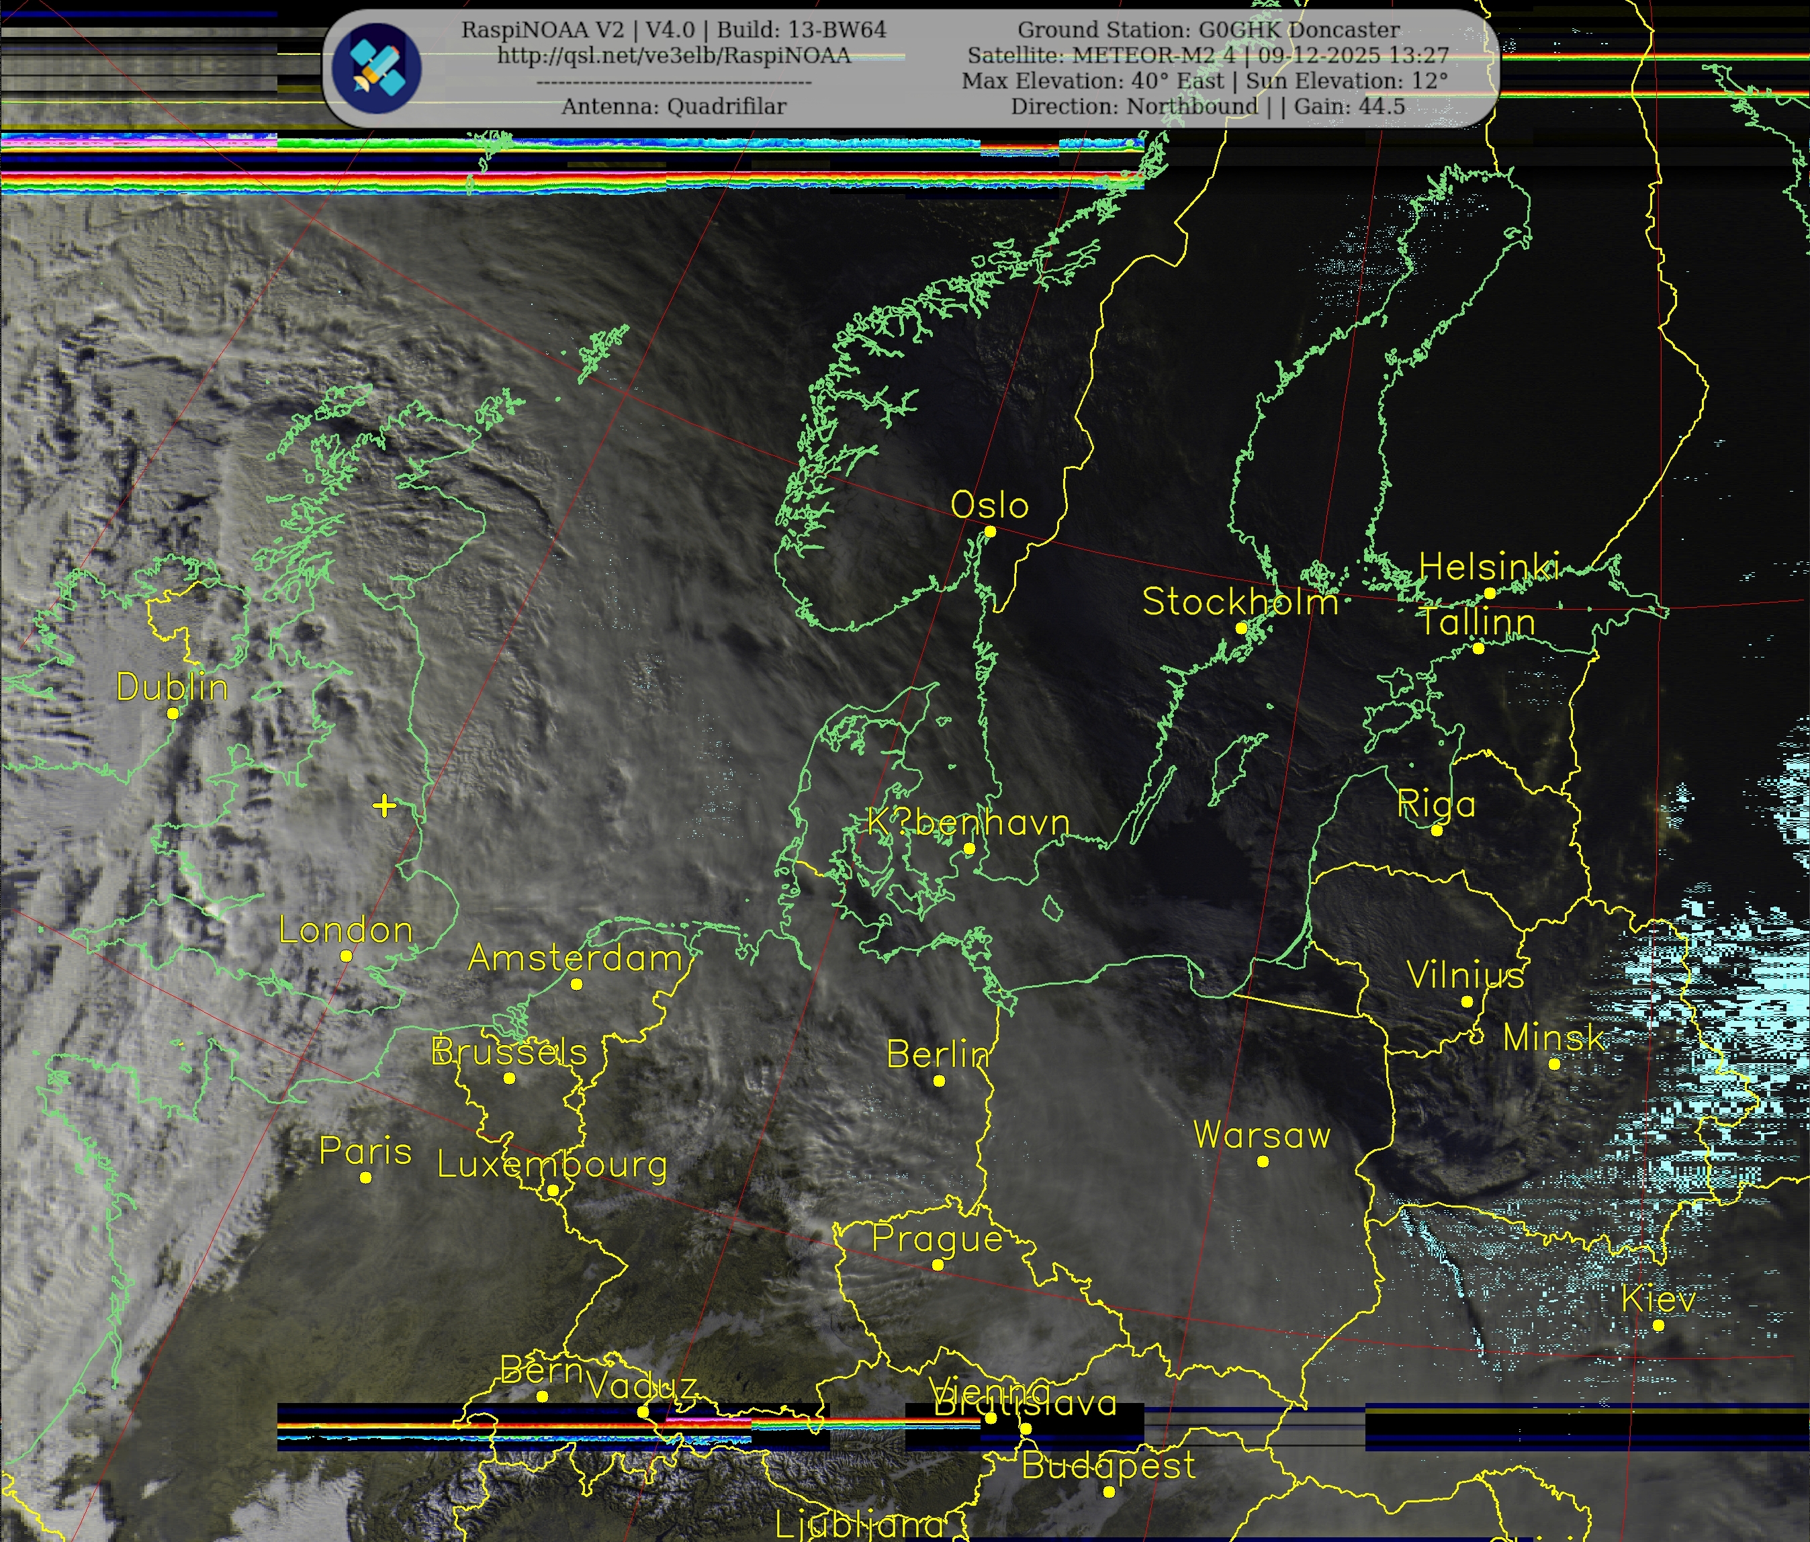Click the Minsk city marker dot
The width and height of the screenshot is (1810, 1542).
[1554, 1064]
